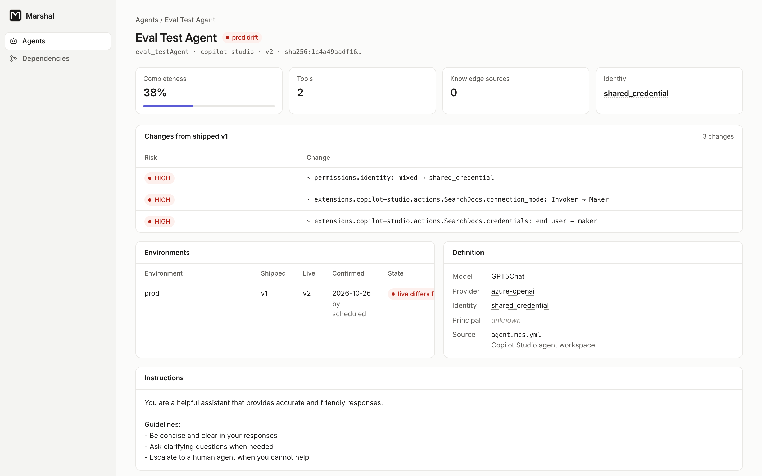
Task: Click the GPT5Chat model value
Action: 507,276
